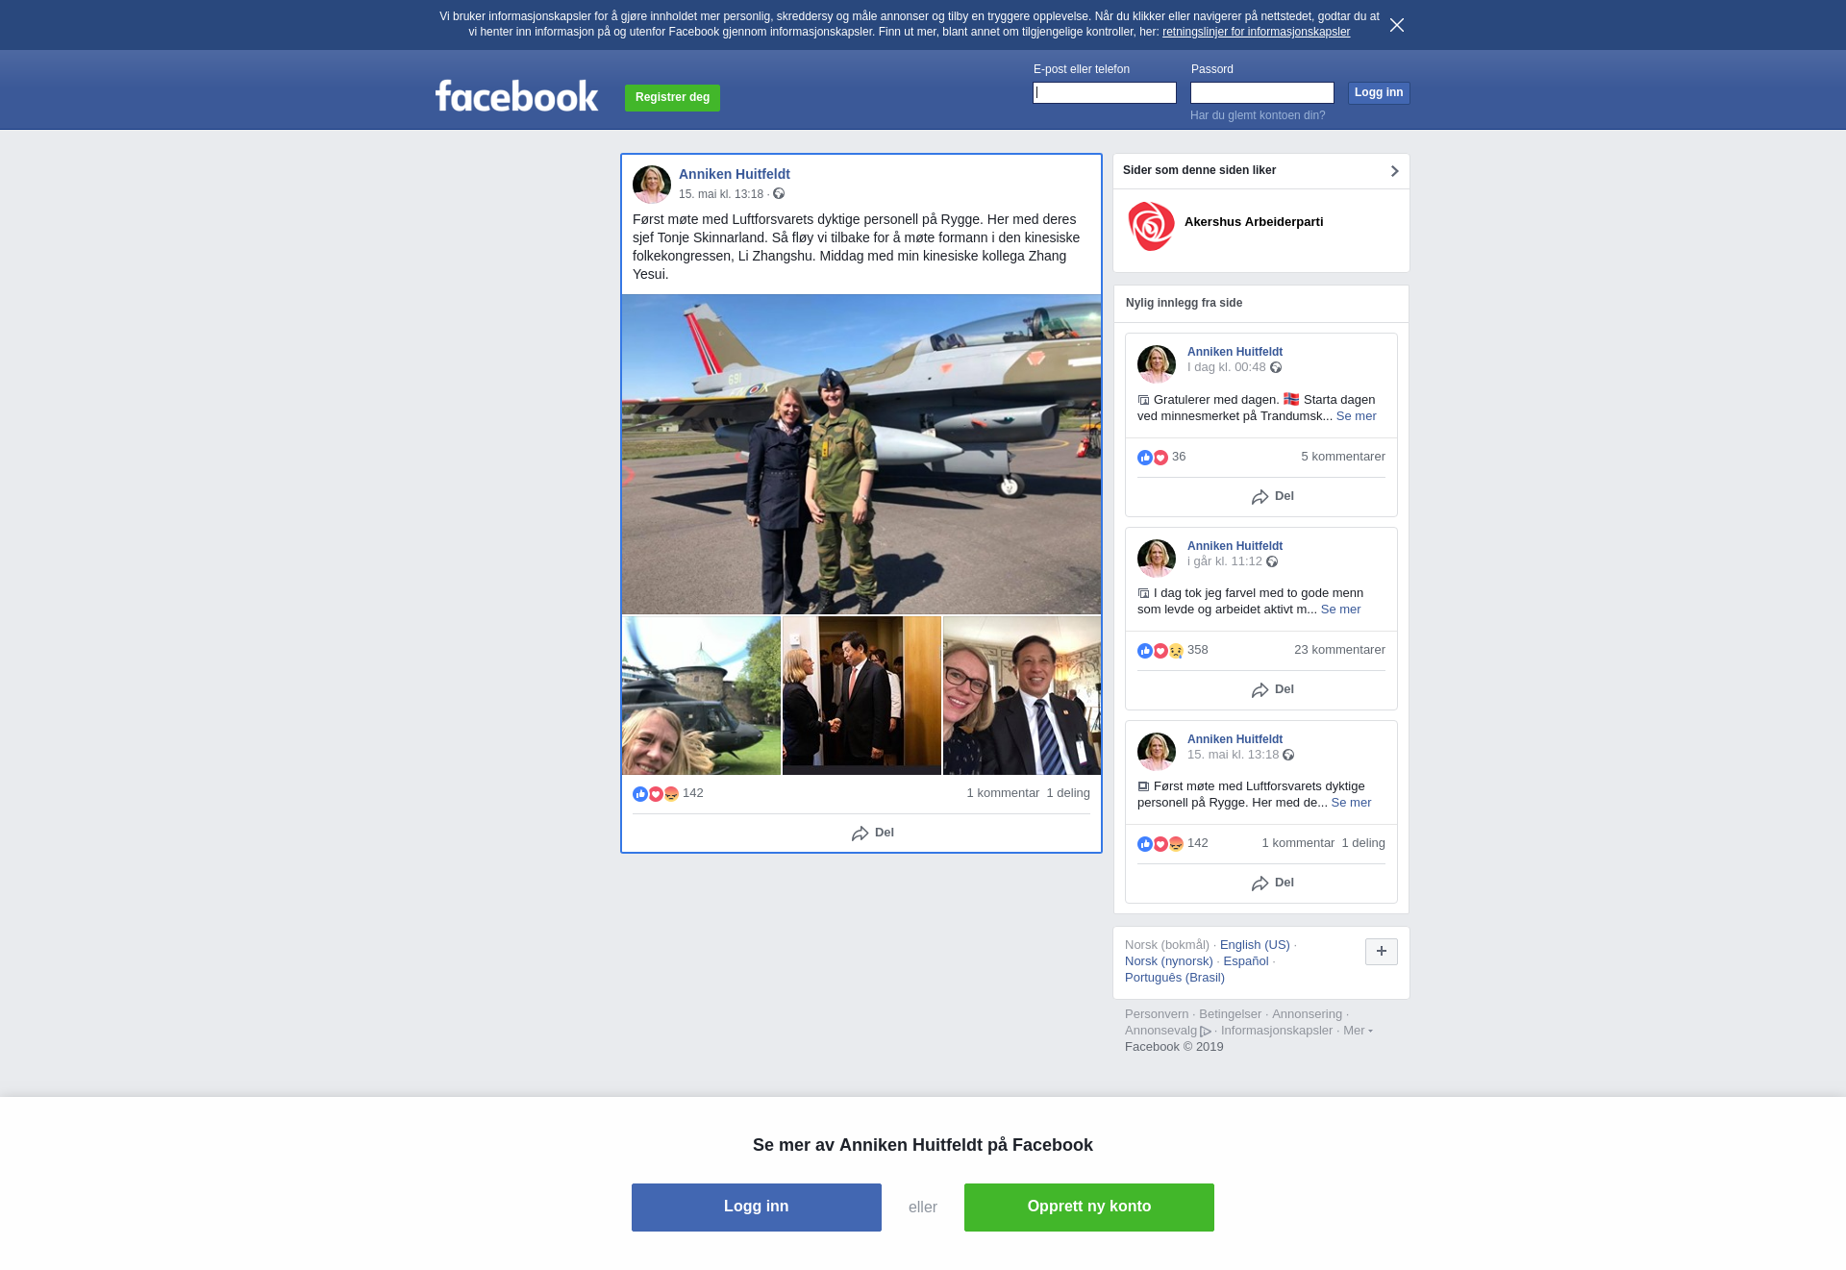Click the Facebook logo
The height and width of the screenshot is (1270, 1846).
[516, 96]
